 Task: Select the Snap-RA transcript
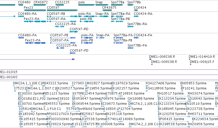[102, 16]
